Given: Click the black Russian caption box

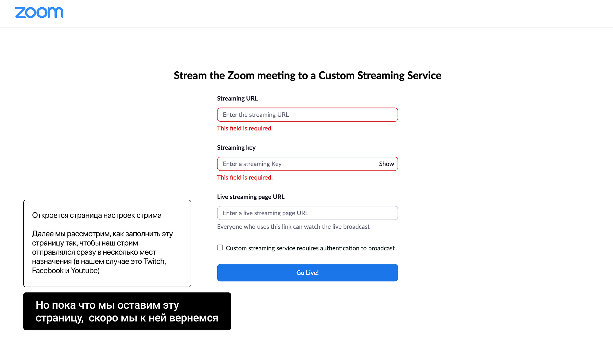Looking at the screenshot, I should [x=127, y=311].
